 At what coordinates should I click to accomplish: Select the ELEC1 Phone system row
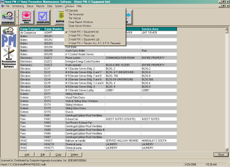click(98, 58)
